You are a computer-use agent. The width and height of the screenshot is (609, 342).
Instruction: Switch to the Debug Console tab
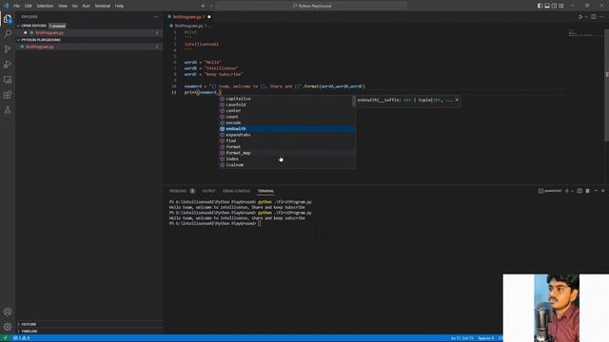pos(237,191)
